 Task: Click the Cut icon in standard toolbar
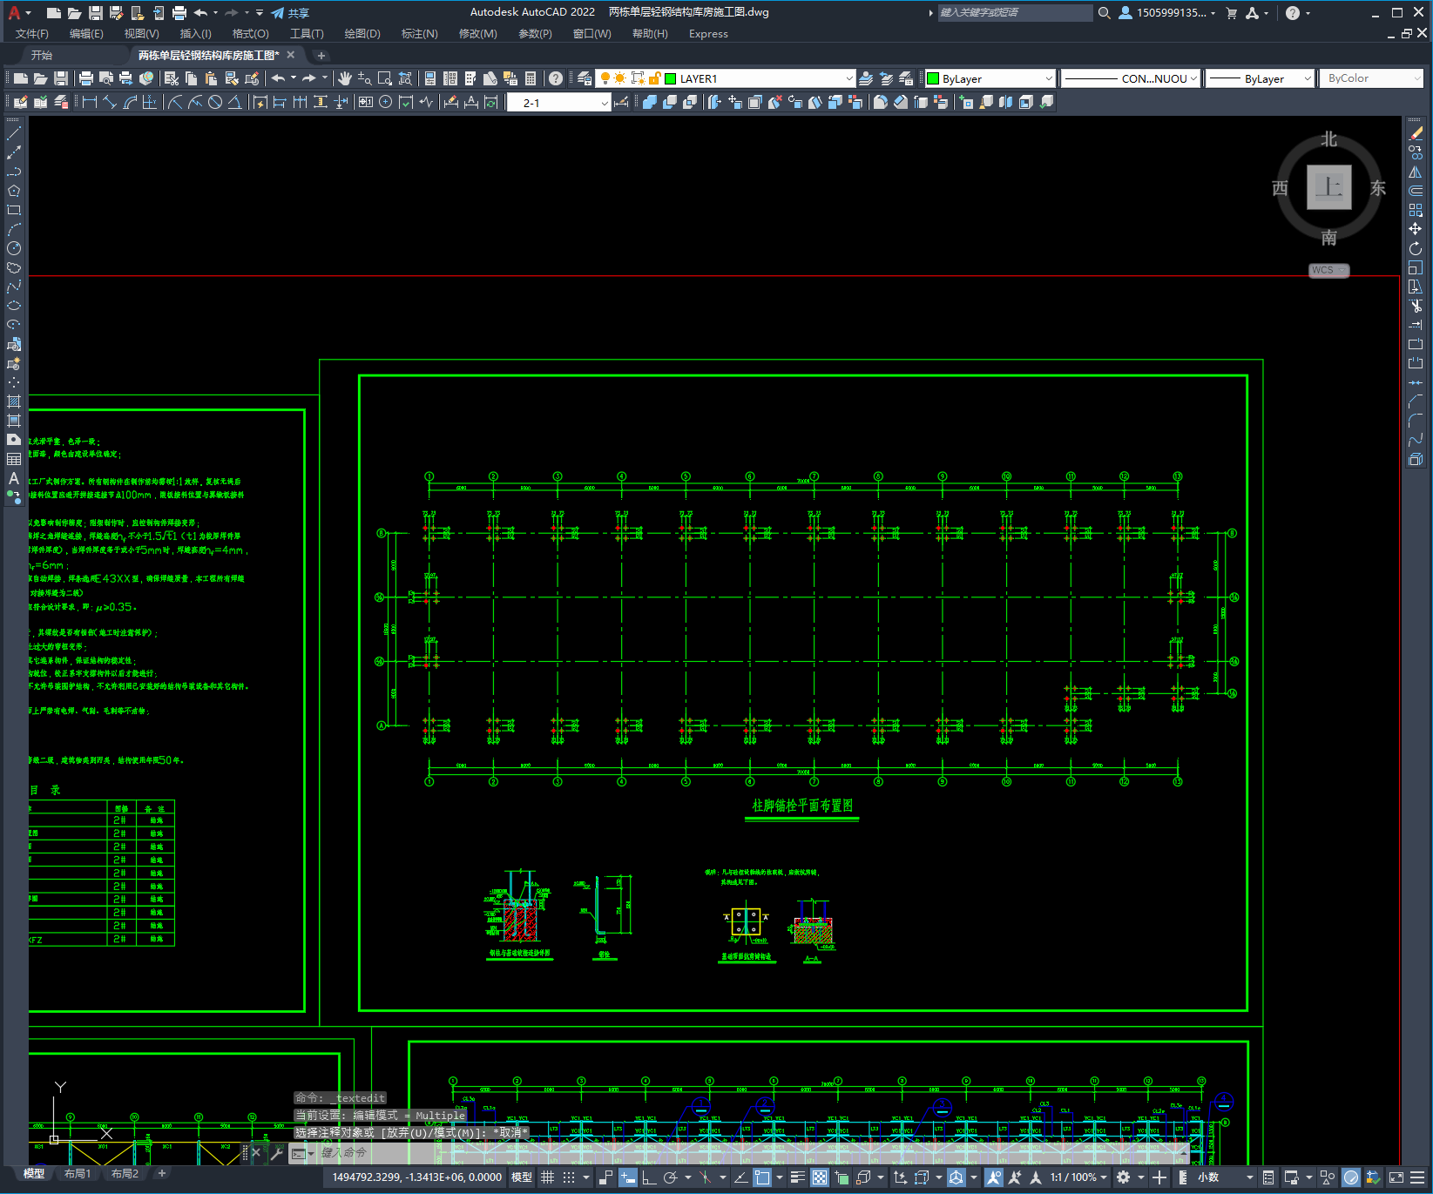(x=172, y=78)
